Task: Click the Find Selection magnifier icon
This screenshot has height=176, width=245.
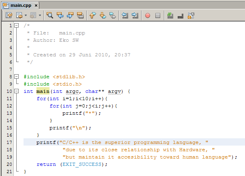Action: 50,15
